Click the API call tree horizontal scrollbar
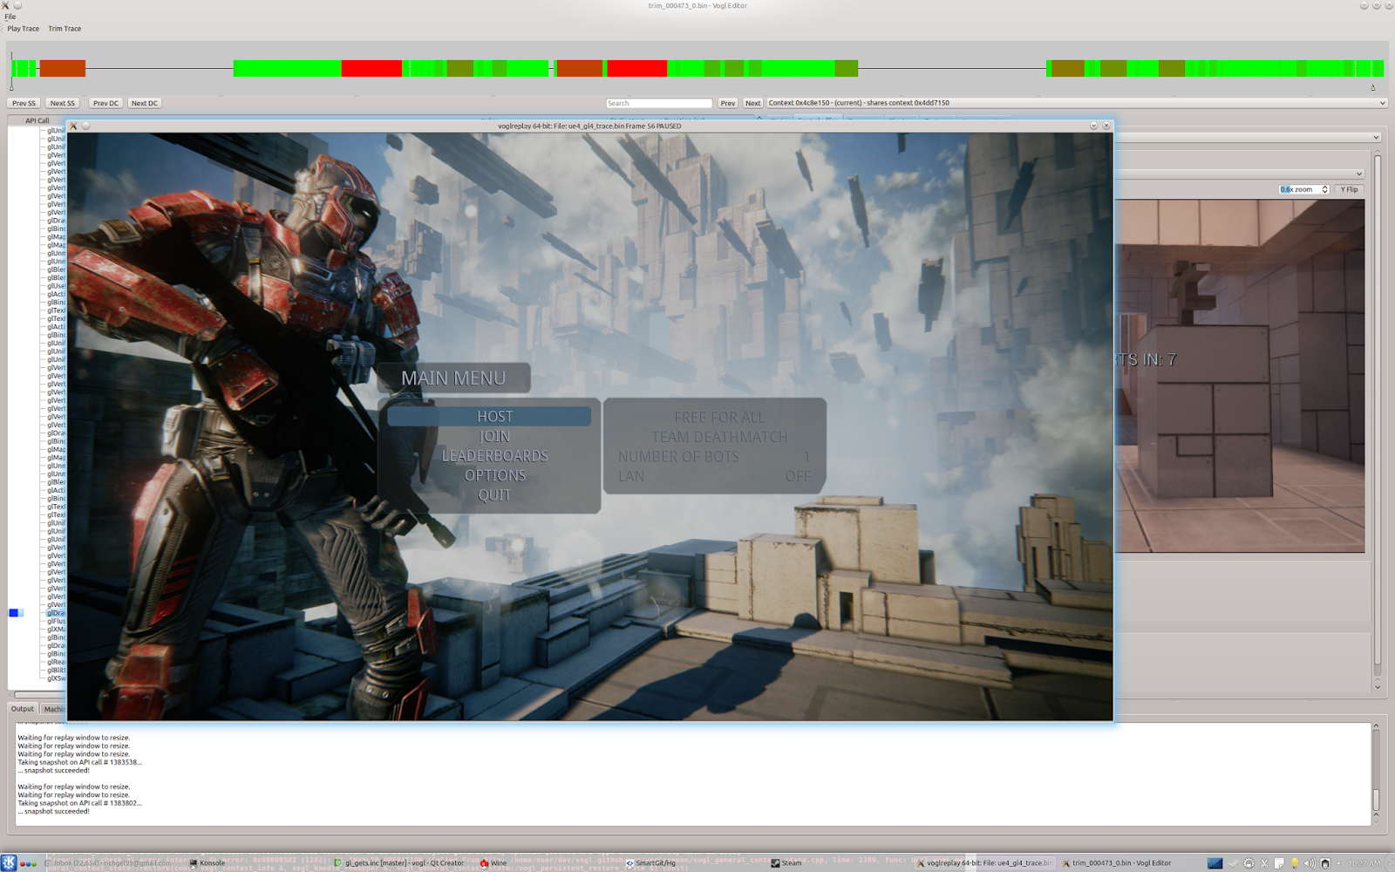The image size is (1395, 872). 39,695
